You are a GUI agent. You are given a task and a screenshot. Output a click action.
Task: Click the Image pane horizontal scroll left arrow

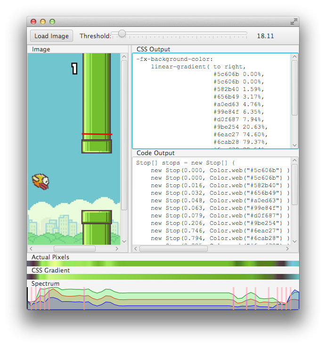(31, 248)
